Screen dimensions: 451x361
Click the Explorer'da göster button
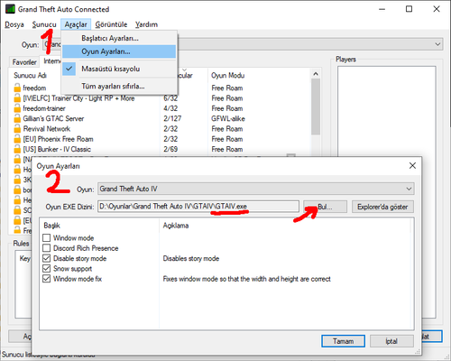[x=382, y=207]
